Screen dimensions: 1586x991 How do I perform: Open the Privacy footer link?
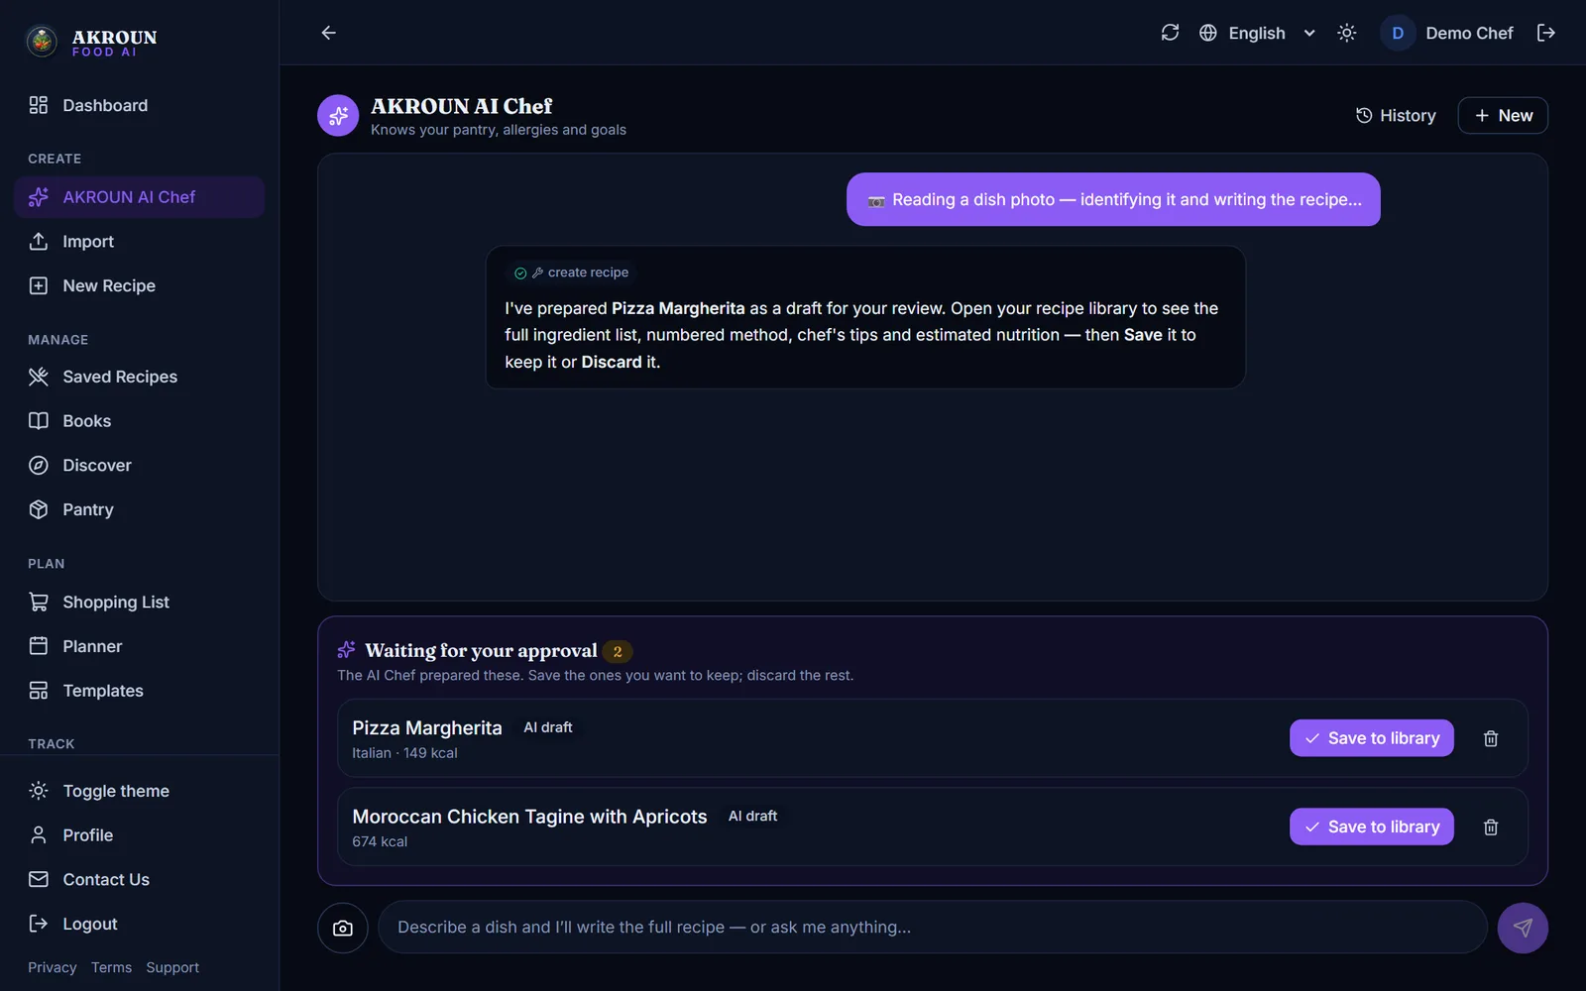click(x=53, y=967)
